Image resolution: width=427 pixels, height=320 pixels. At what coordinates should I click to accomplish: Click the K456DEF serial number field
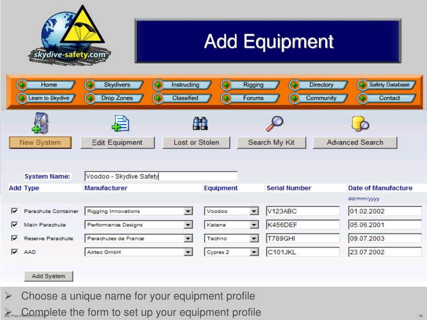(x=303, y=225)
